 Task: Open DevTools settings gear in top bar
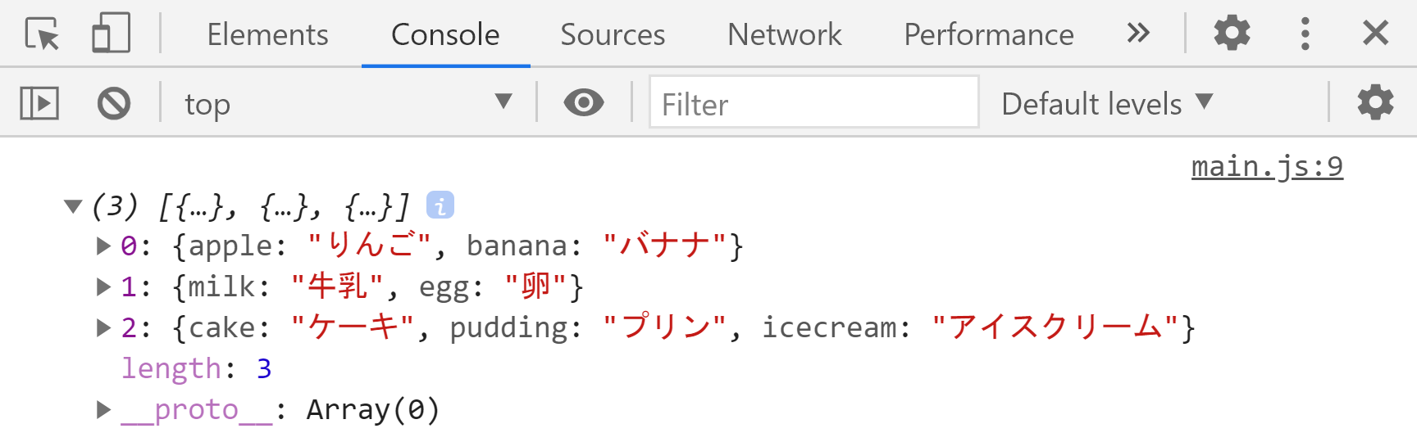[x=1232, y=34]
